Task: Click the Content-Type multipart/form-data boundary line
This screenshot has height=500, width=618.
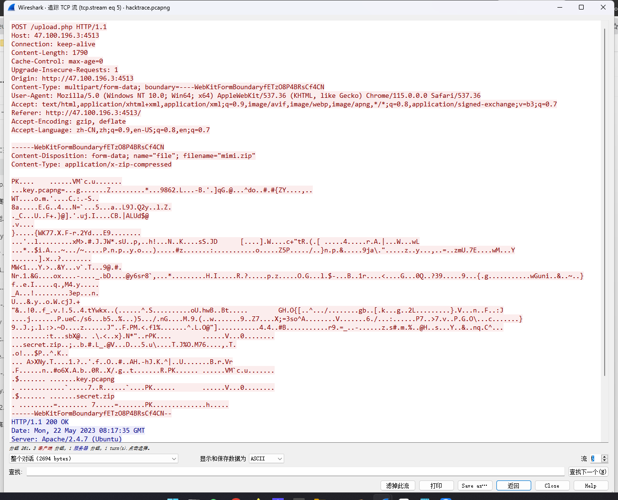Action: coord(168,87)
